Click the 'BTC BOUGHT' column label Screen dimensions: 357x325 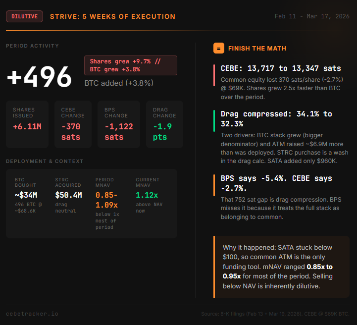25,182
